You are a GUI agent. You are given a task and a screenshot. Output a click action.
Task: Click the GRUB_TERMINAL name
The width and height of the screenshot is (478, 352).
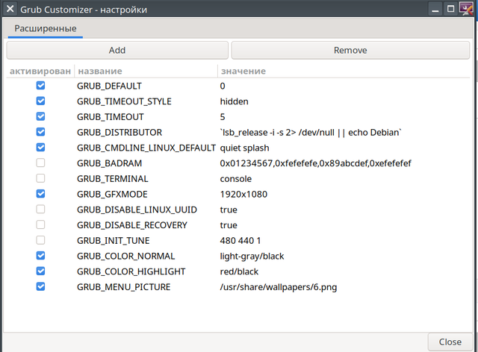tap(113, 179)
